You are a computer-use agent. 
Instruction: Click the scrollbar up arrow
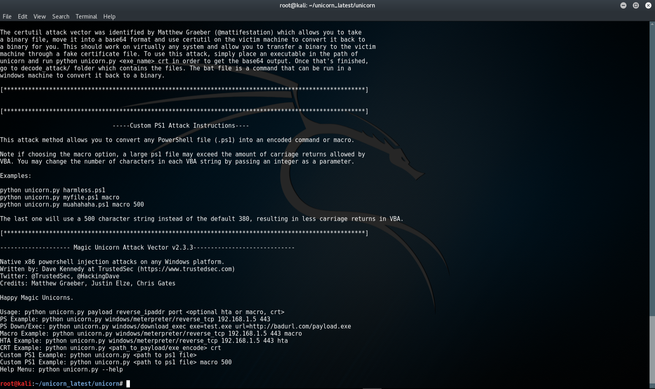pyautogui.click(x=652, y=24)
